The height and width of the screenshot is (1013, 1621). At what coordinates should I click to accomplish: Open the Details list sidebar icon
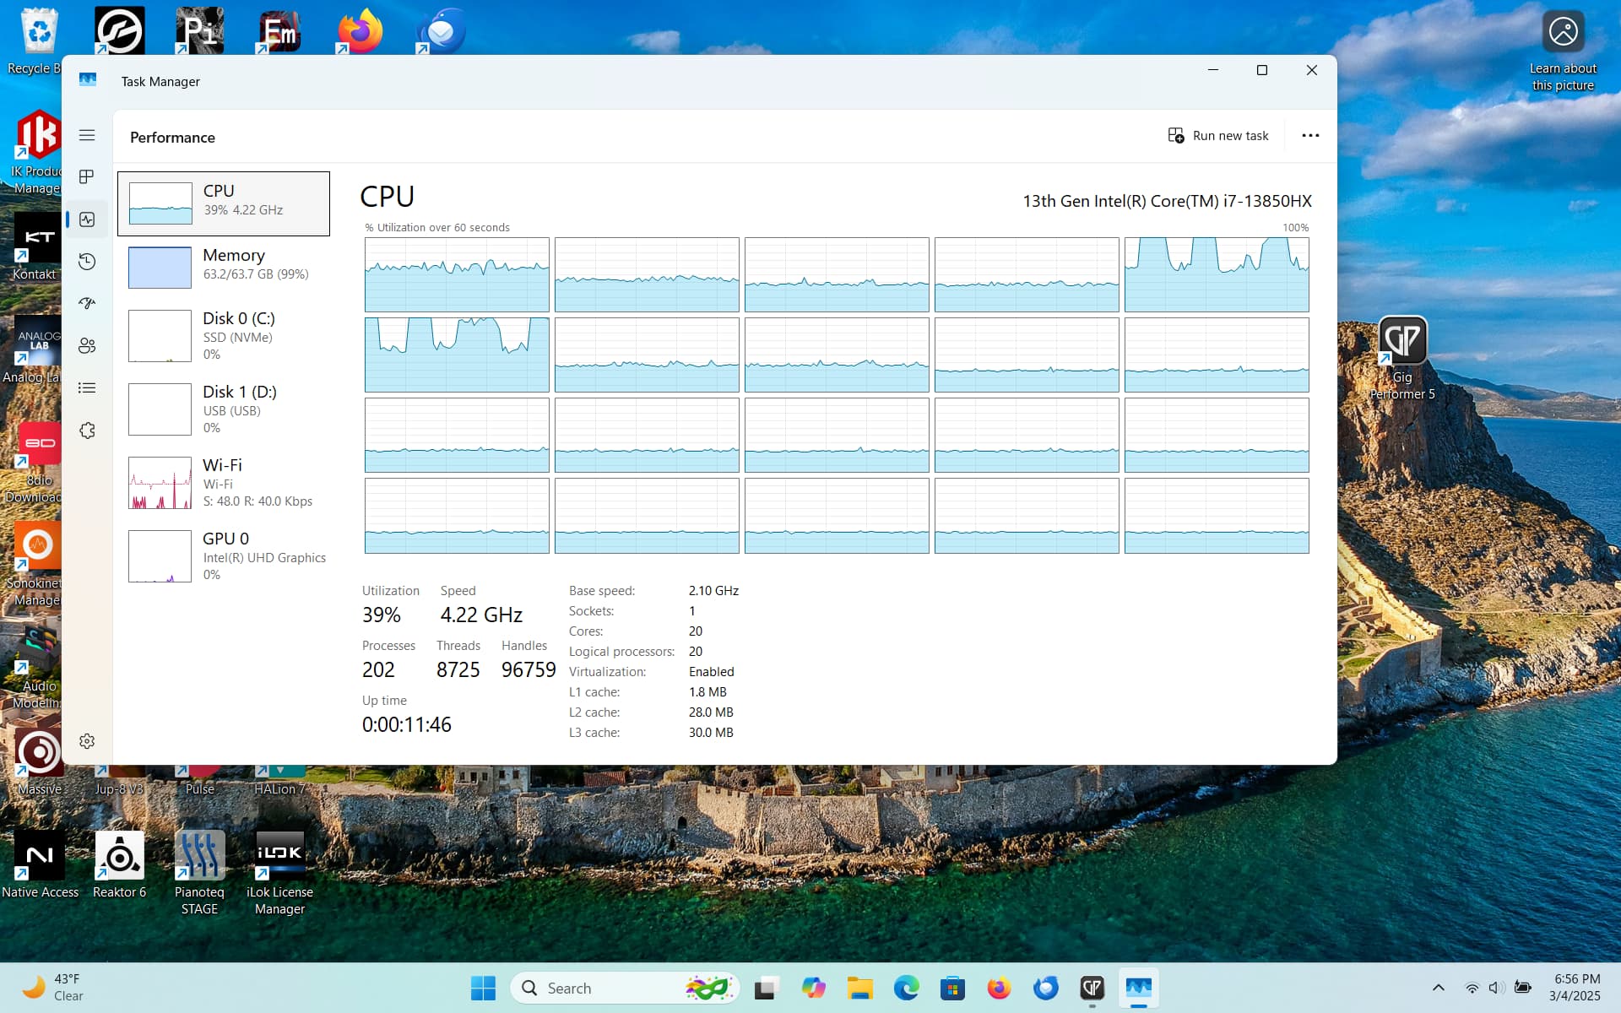87,388
